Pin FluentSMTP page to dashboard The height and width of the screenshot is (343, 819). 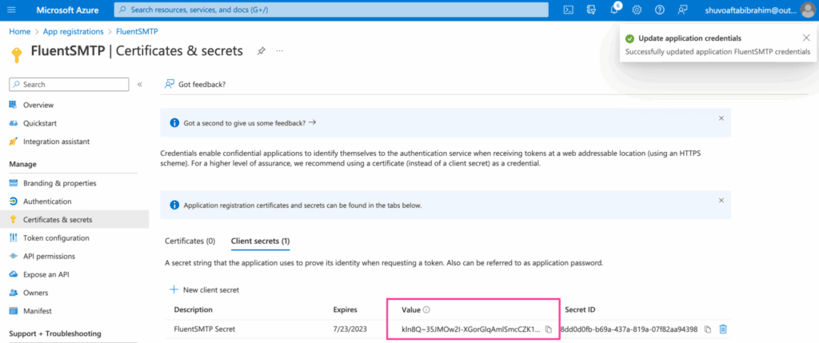point(262,50)
